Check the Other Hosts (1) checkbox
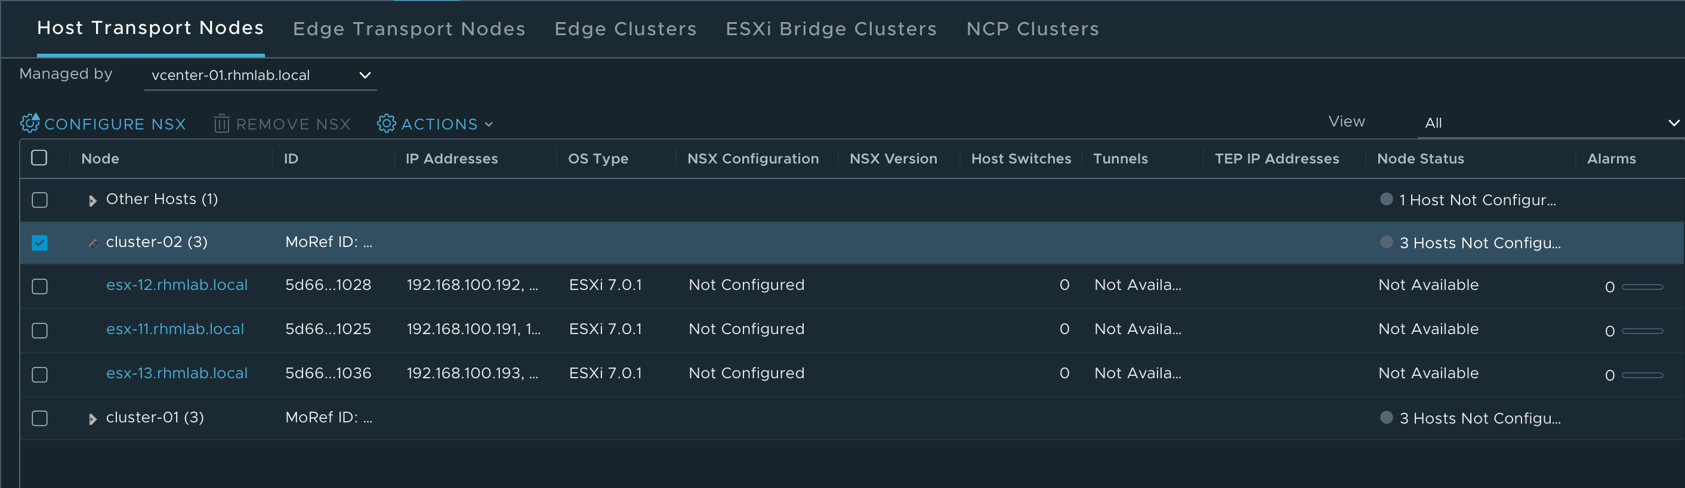Viewport: 1685px width, 488px height. [x=39, y=199]
